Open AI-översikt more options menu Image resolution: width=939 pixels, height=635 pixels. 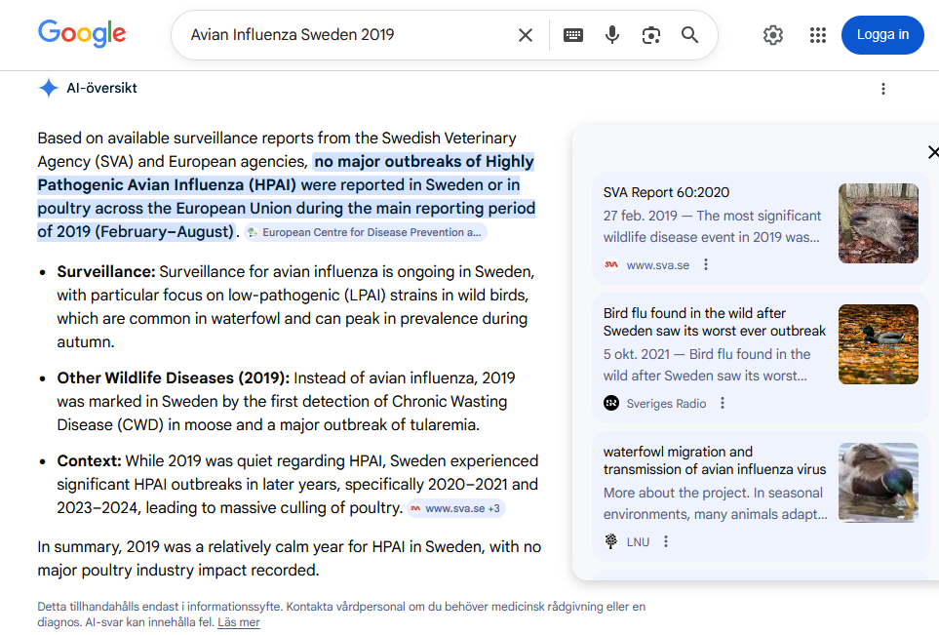tap(883, 90)
